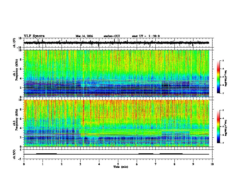
Task: Click the ch.2 color bar "log(PSD)" units label
Action: [x=226, y=128]
